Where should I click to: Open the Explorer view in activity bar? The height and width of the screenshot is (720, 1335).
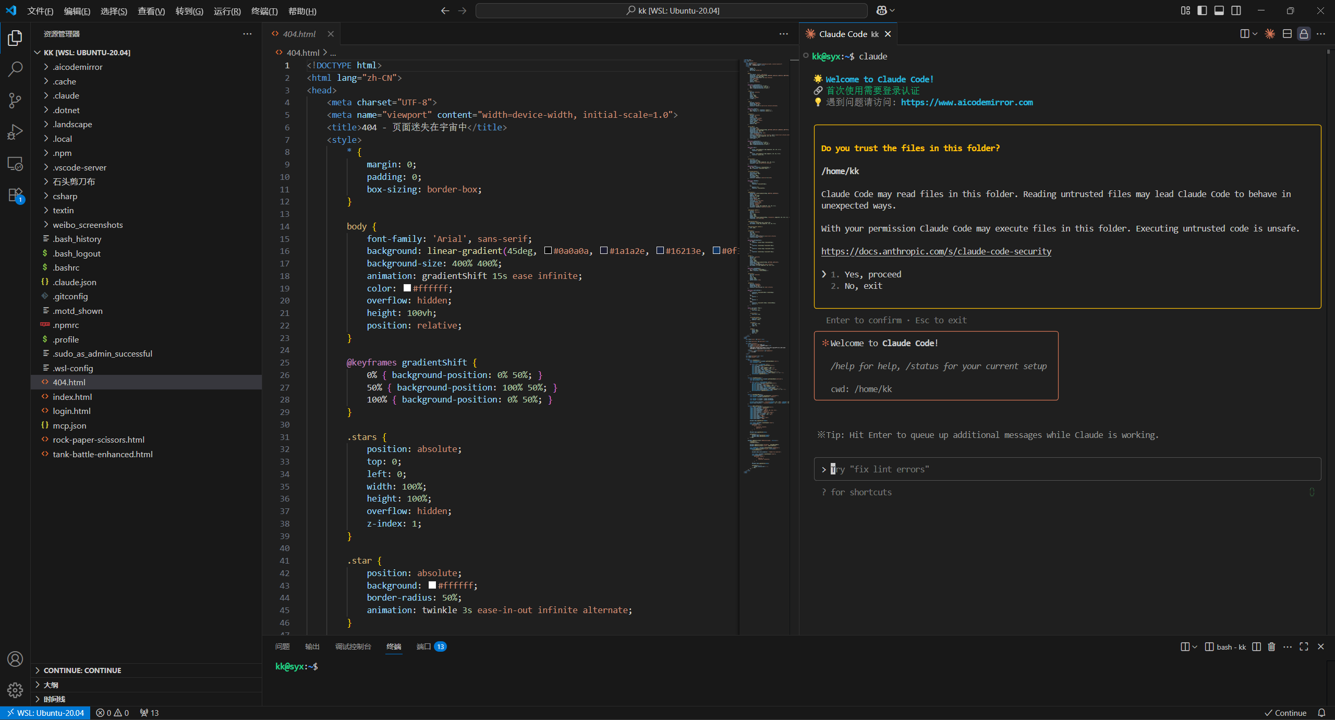pos(15,38)
